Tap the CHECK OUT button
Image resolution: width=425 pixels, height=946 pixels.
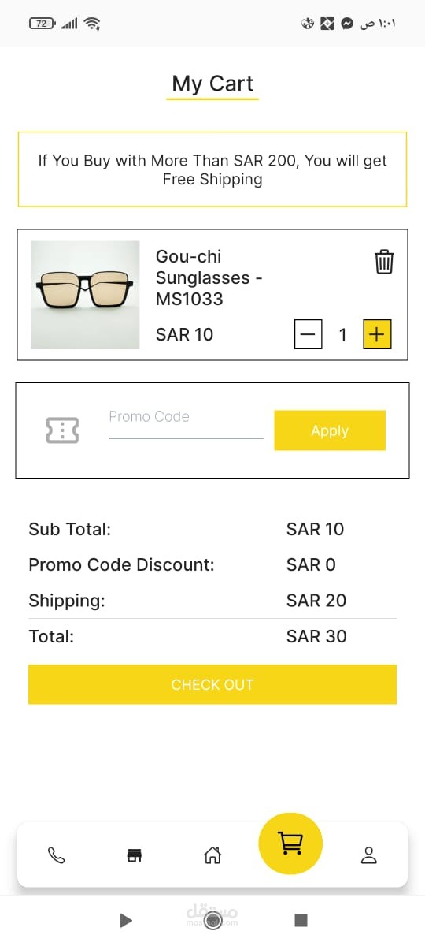(213, 684)
